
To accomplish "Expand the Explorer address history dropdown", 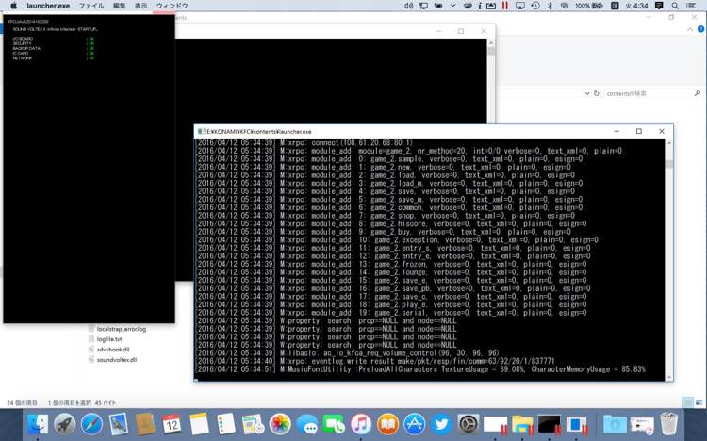I will [x=587, y=93].
